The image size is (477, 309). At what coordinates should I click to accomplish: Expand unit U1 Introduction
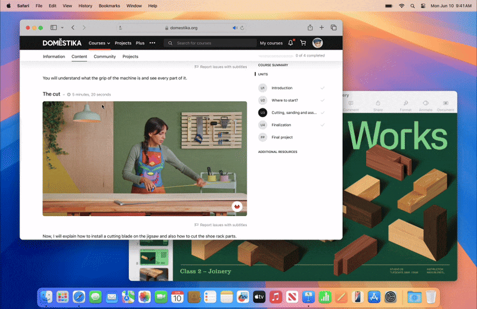(281, 88)
